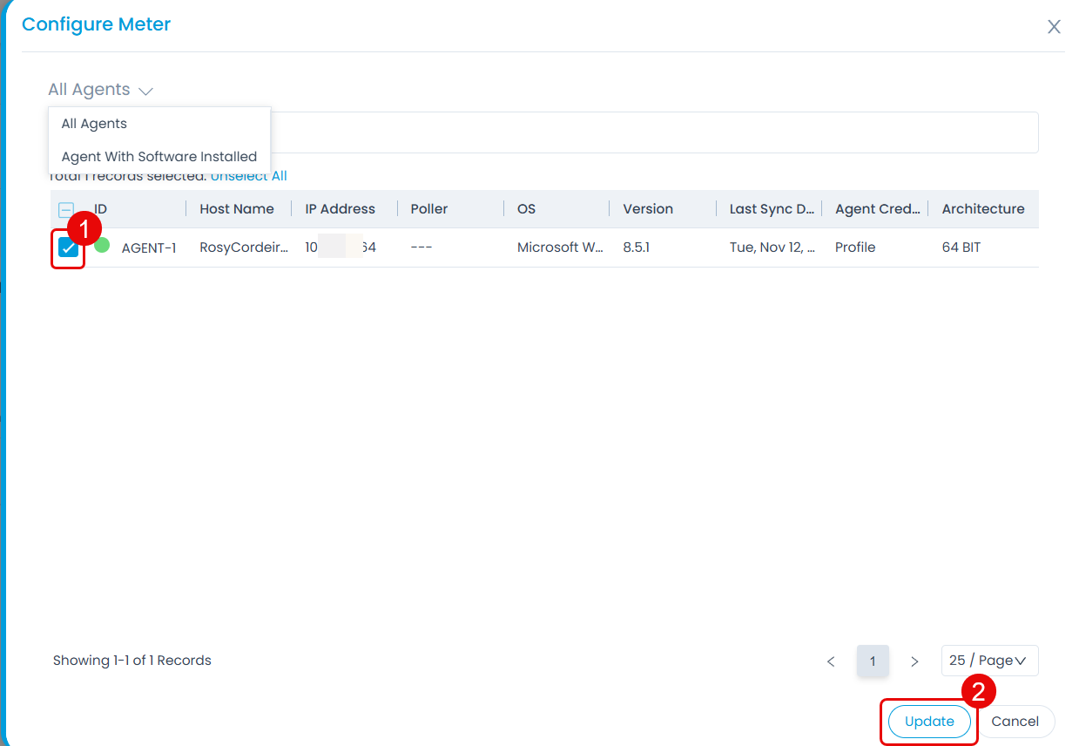
Task: Sort by the Host Name column header
Action: 236,209
